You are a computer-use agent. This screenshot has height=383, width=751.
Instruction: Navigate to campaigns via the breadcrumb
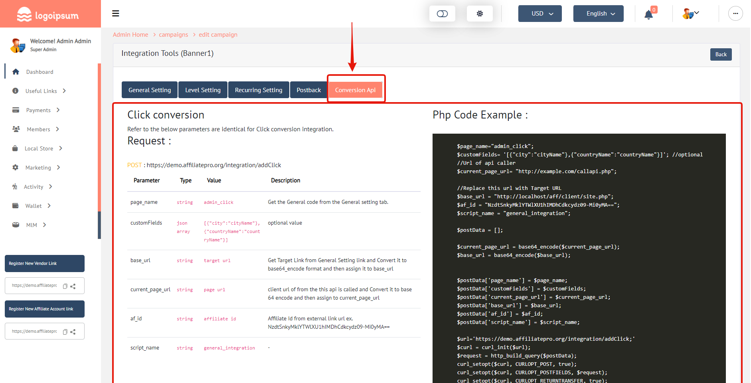click(x=173, y=34)
